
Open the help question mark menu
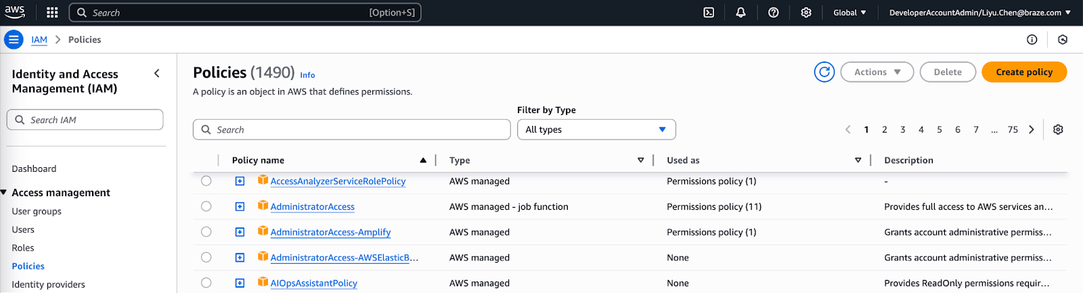click(x=773, y=13)
